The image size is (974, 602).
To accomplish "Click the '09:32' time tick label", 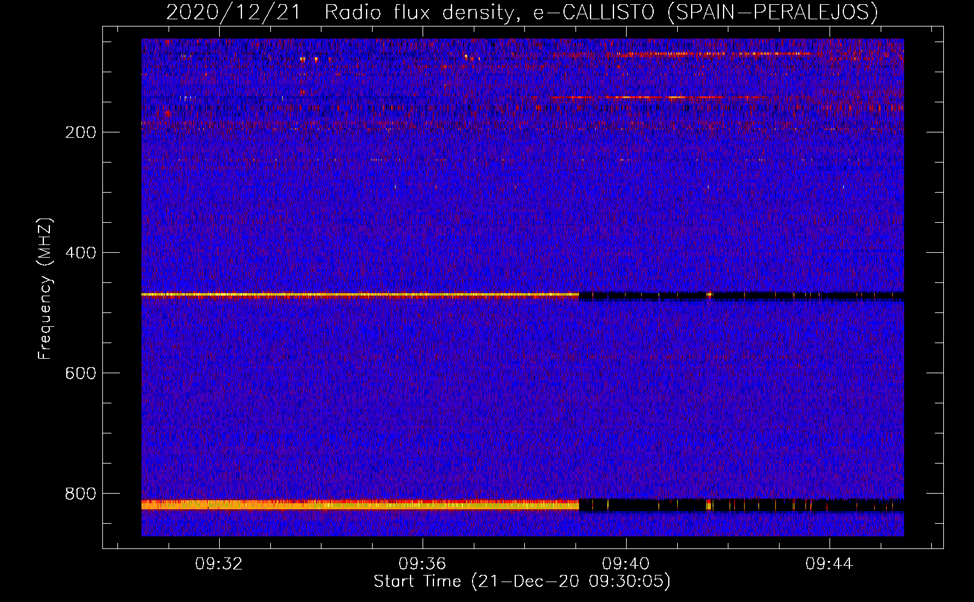I will pos(219,563).
